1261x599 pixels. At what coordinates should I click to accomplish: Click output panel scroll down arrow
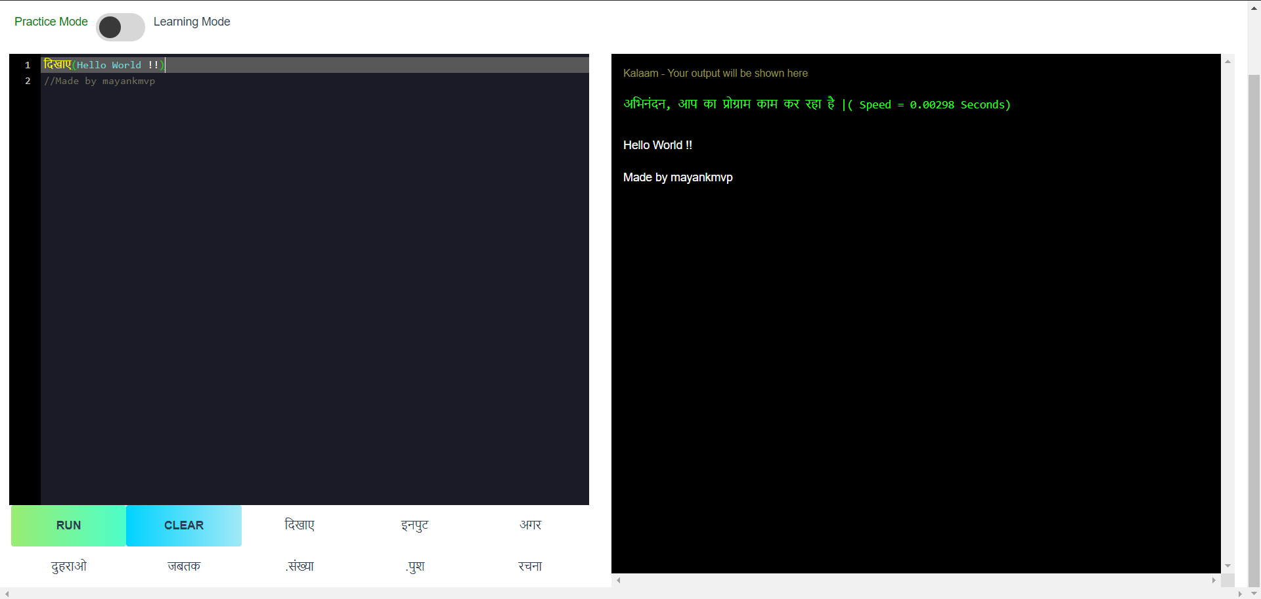click(x=1228, y=566)
